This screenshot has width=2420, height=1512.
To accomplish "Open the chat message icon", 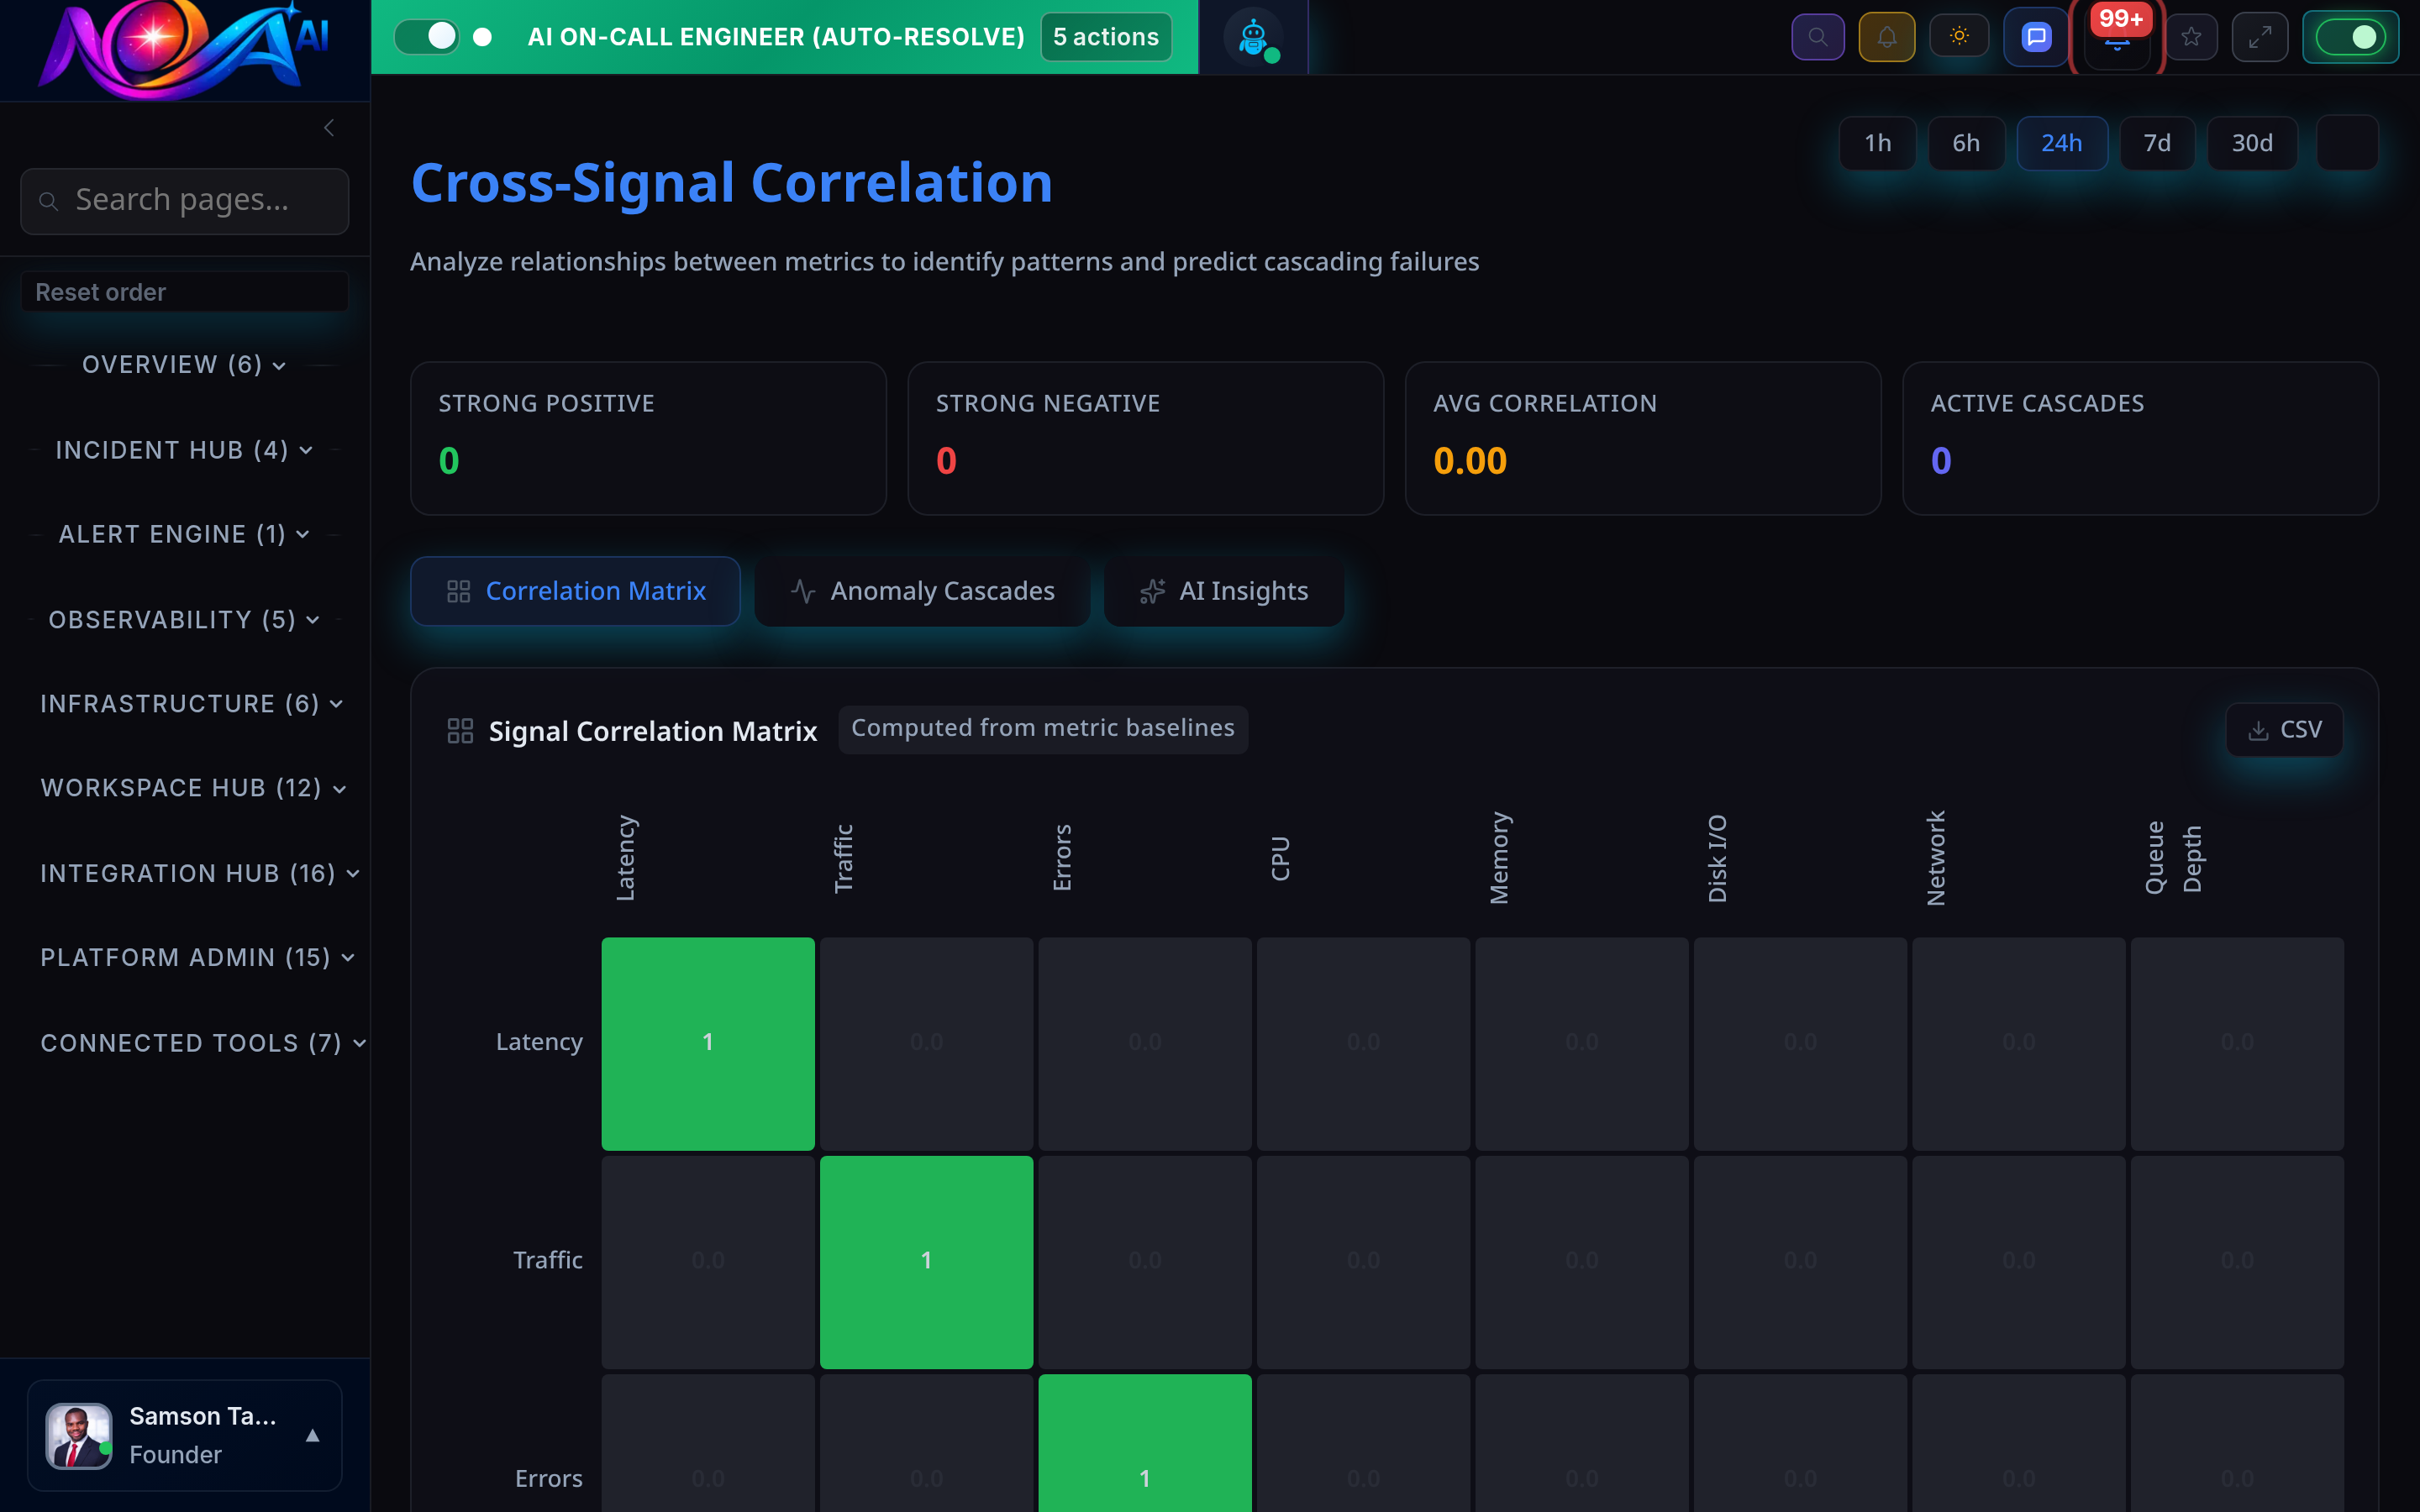I will pyautogui.click(x=2034, y=36).
